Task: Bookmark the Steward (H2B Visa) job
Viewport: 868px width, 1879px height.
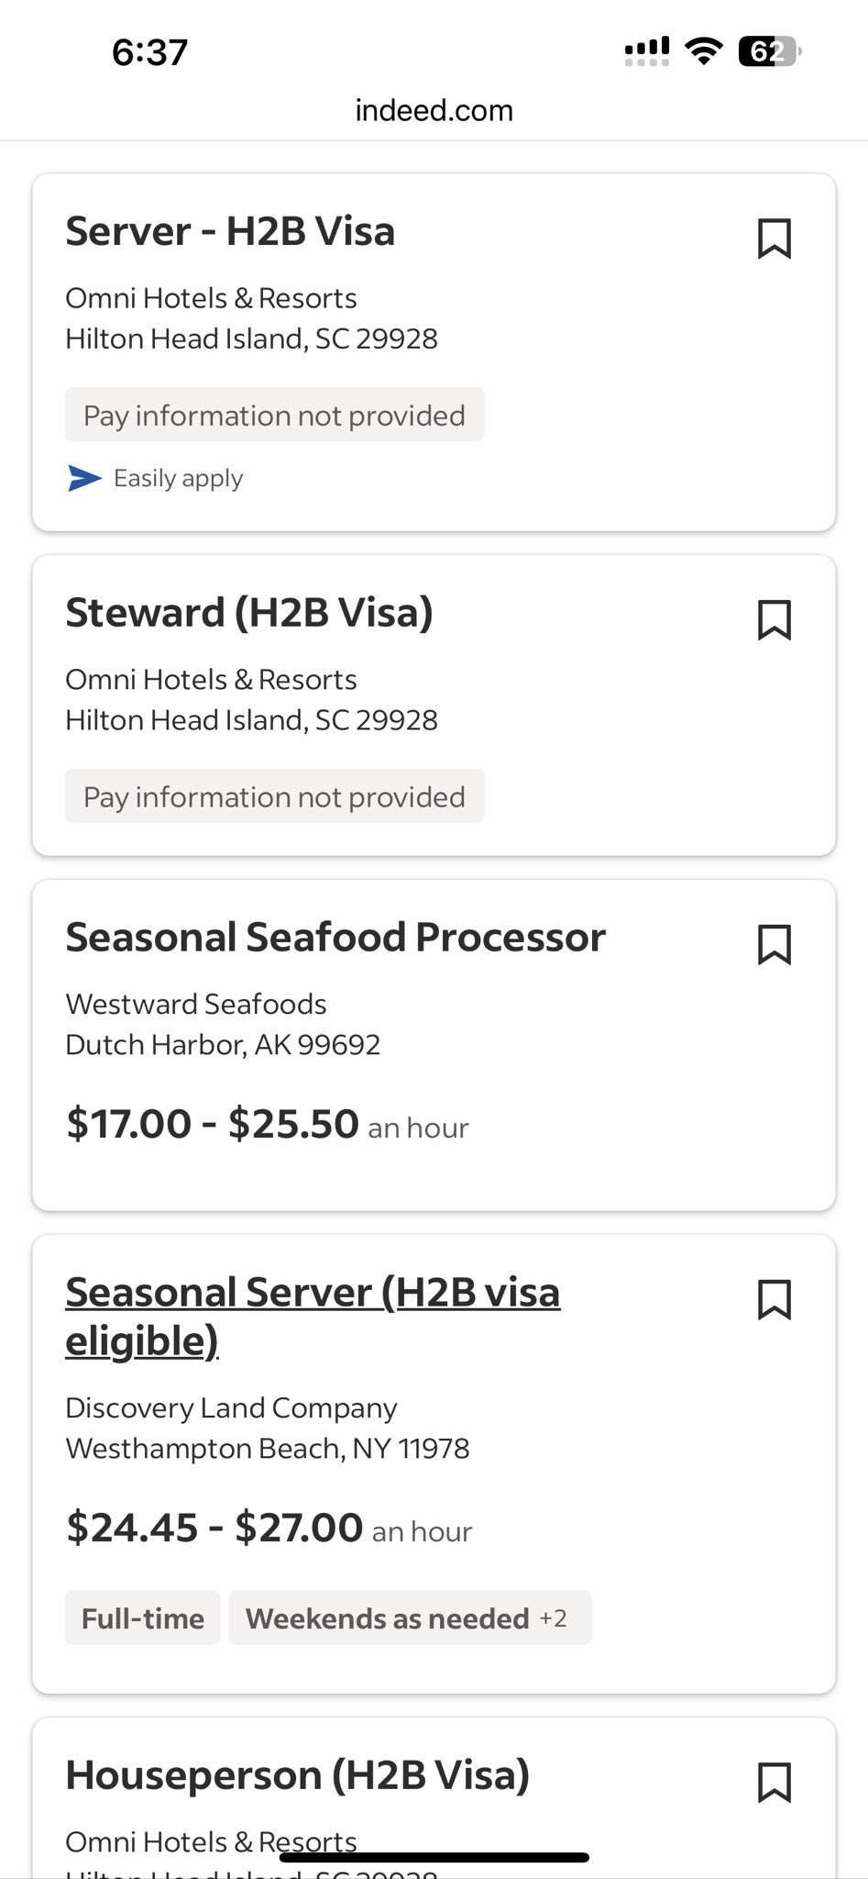Action: (x=775, y=620)
